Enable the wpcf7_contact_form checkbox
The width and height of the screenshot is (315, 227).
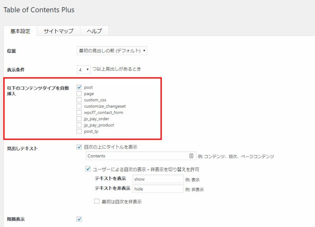[x=79, y=113]
